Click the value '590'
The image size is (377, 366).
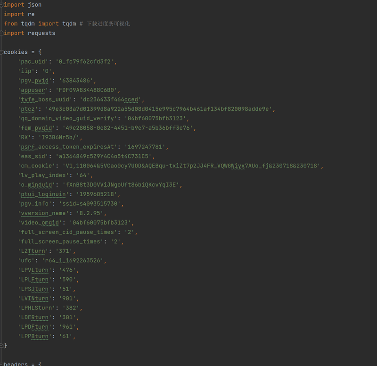point(67,280)
